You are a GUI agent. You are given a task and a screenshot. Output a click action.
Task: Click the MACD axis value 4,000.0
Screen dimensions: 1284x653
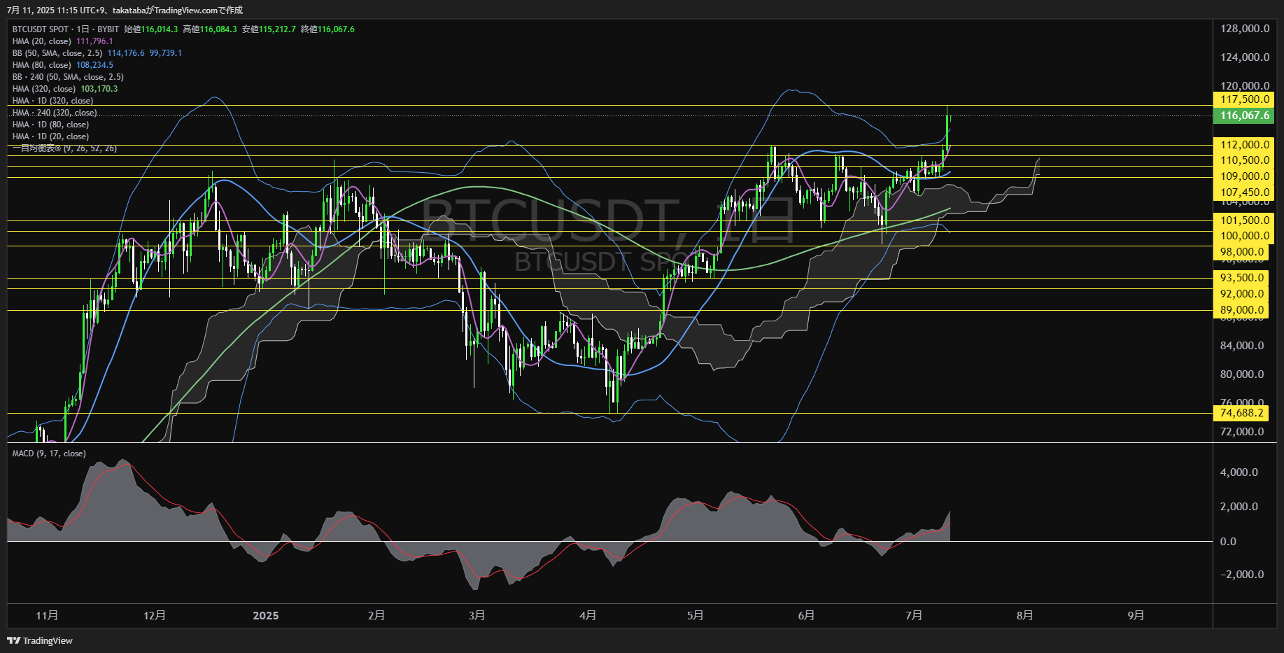tap(1239, 472)
